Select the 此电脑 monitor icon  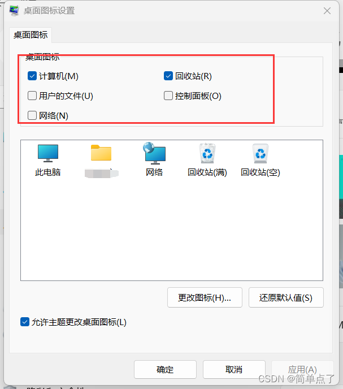pyautogui.click(x=48, y=153)
